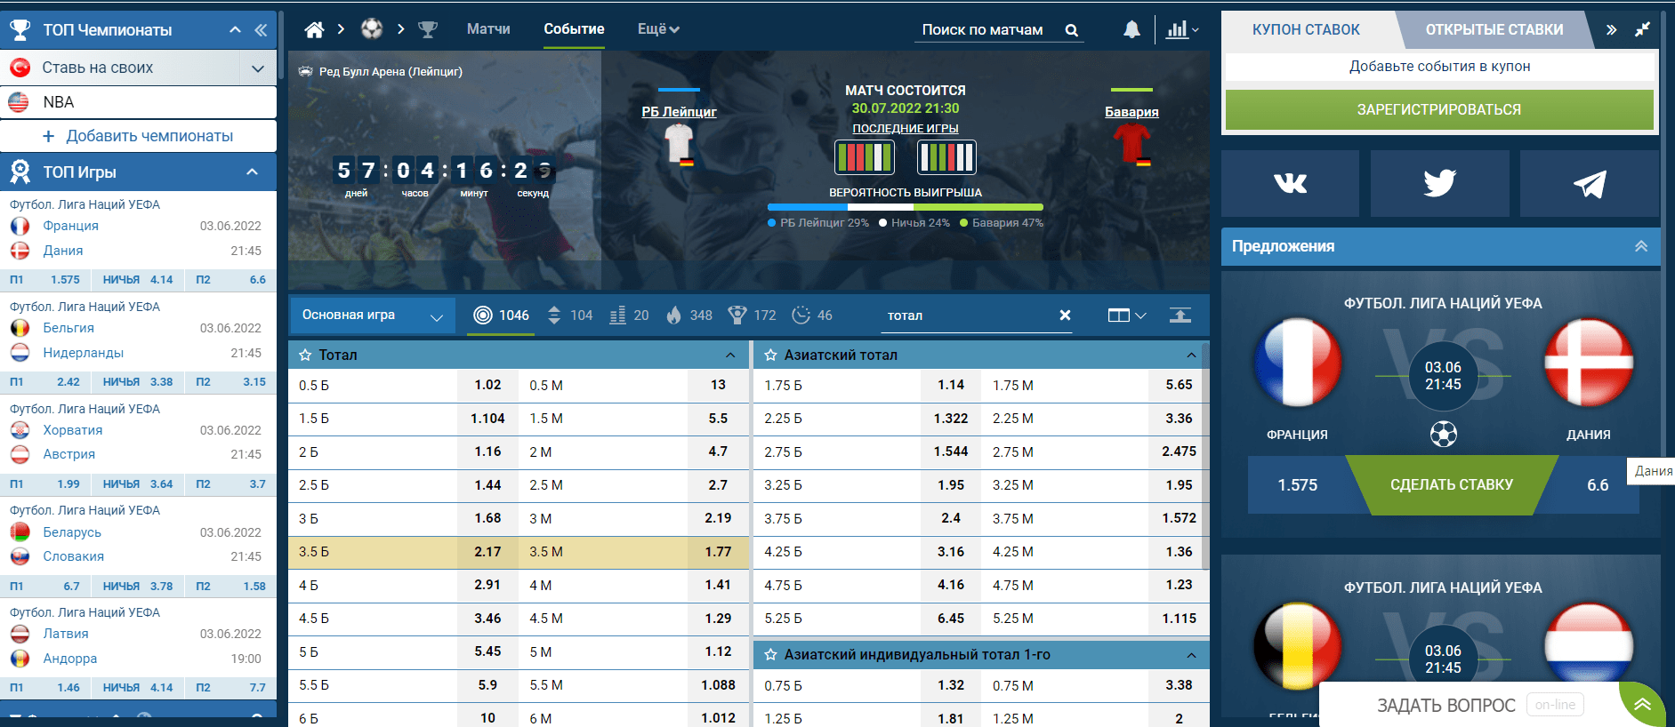Pick П1 1.575 for Франция–Дания
Screen dimensions: 1675x727
pyautogui.click(x=46, y=280)
